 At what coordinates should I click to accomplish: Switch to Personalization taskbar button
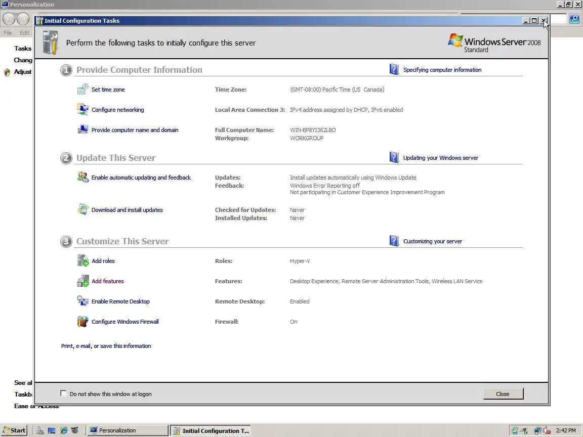click(128, 430)
